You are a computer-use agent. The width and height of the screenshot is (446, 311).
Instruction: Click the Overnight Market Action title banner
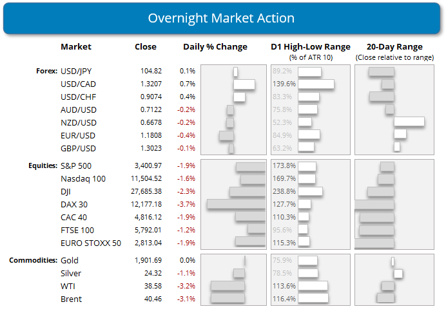point(222,17)
